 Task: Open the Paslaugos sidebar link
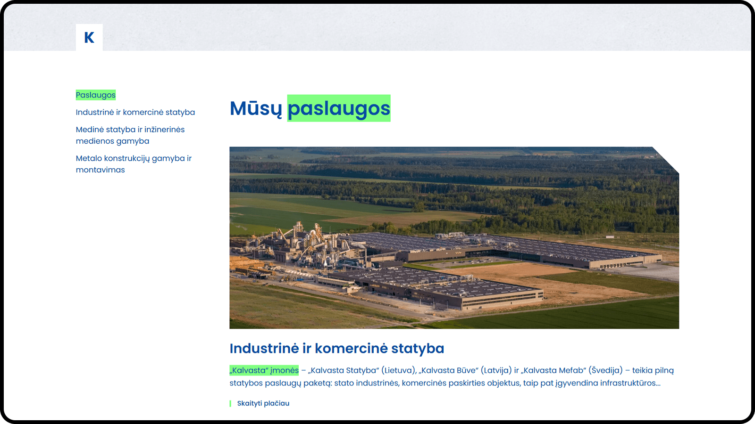click(96, 95)
